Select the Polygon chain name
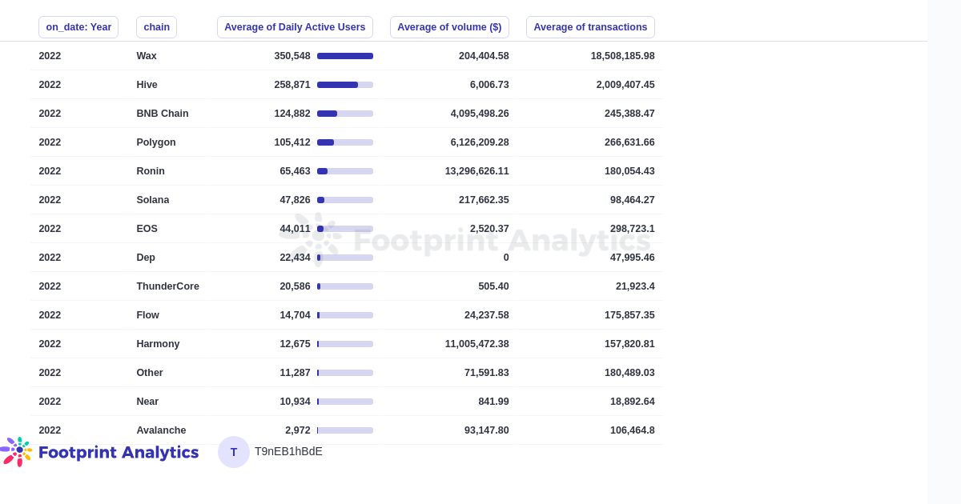The width and height of the screenshot is (961, 504). (156, 142)
